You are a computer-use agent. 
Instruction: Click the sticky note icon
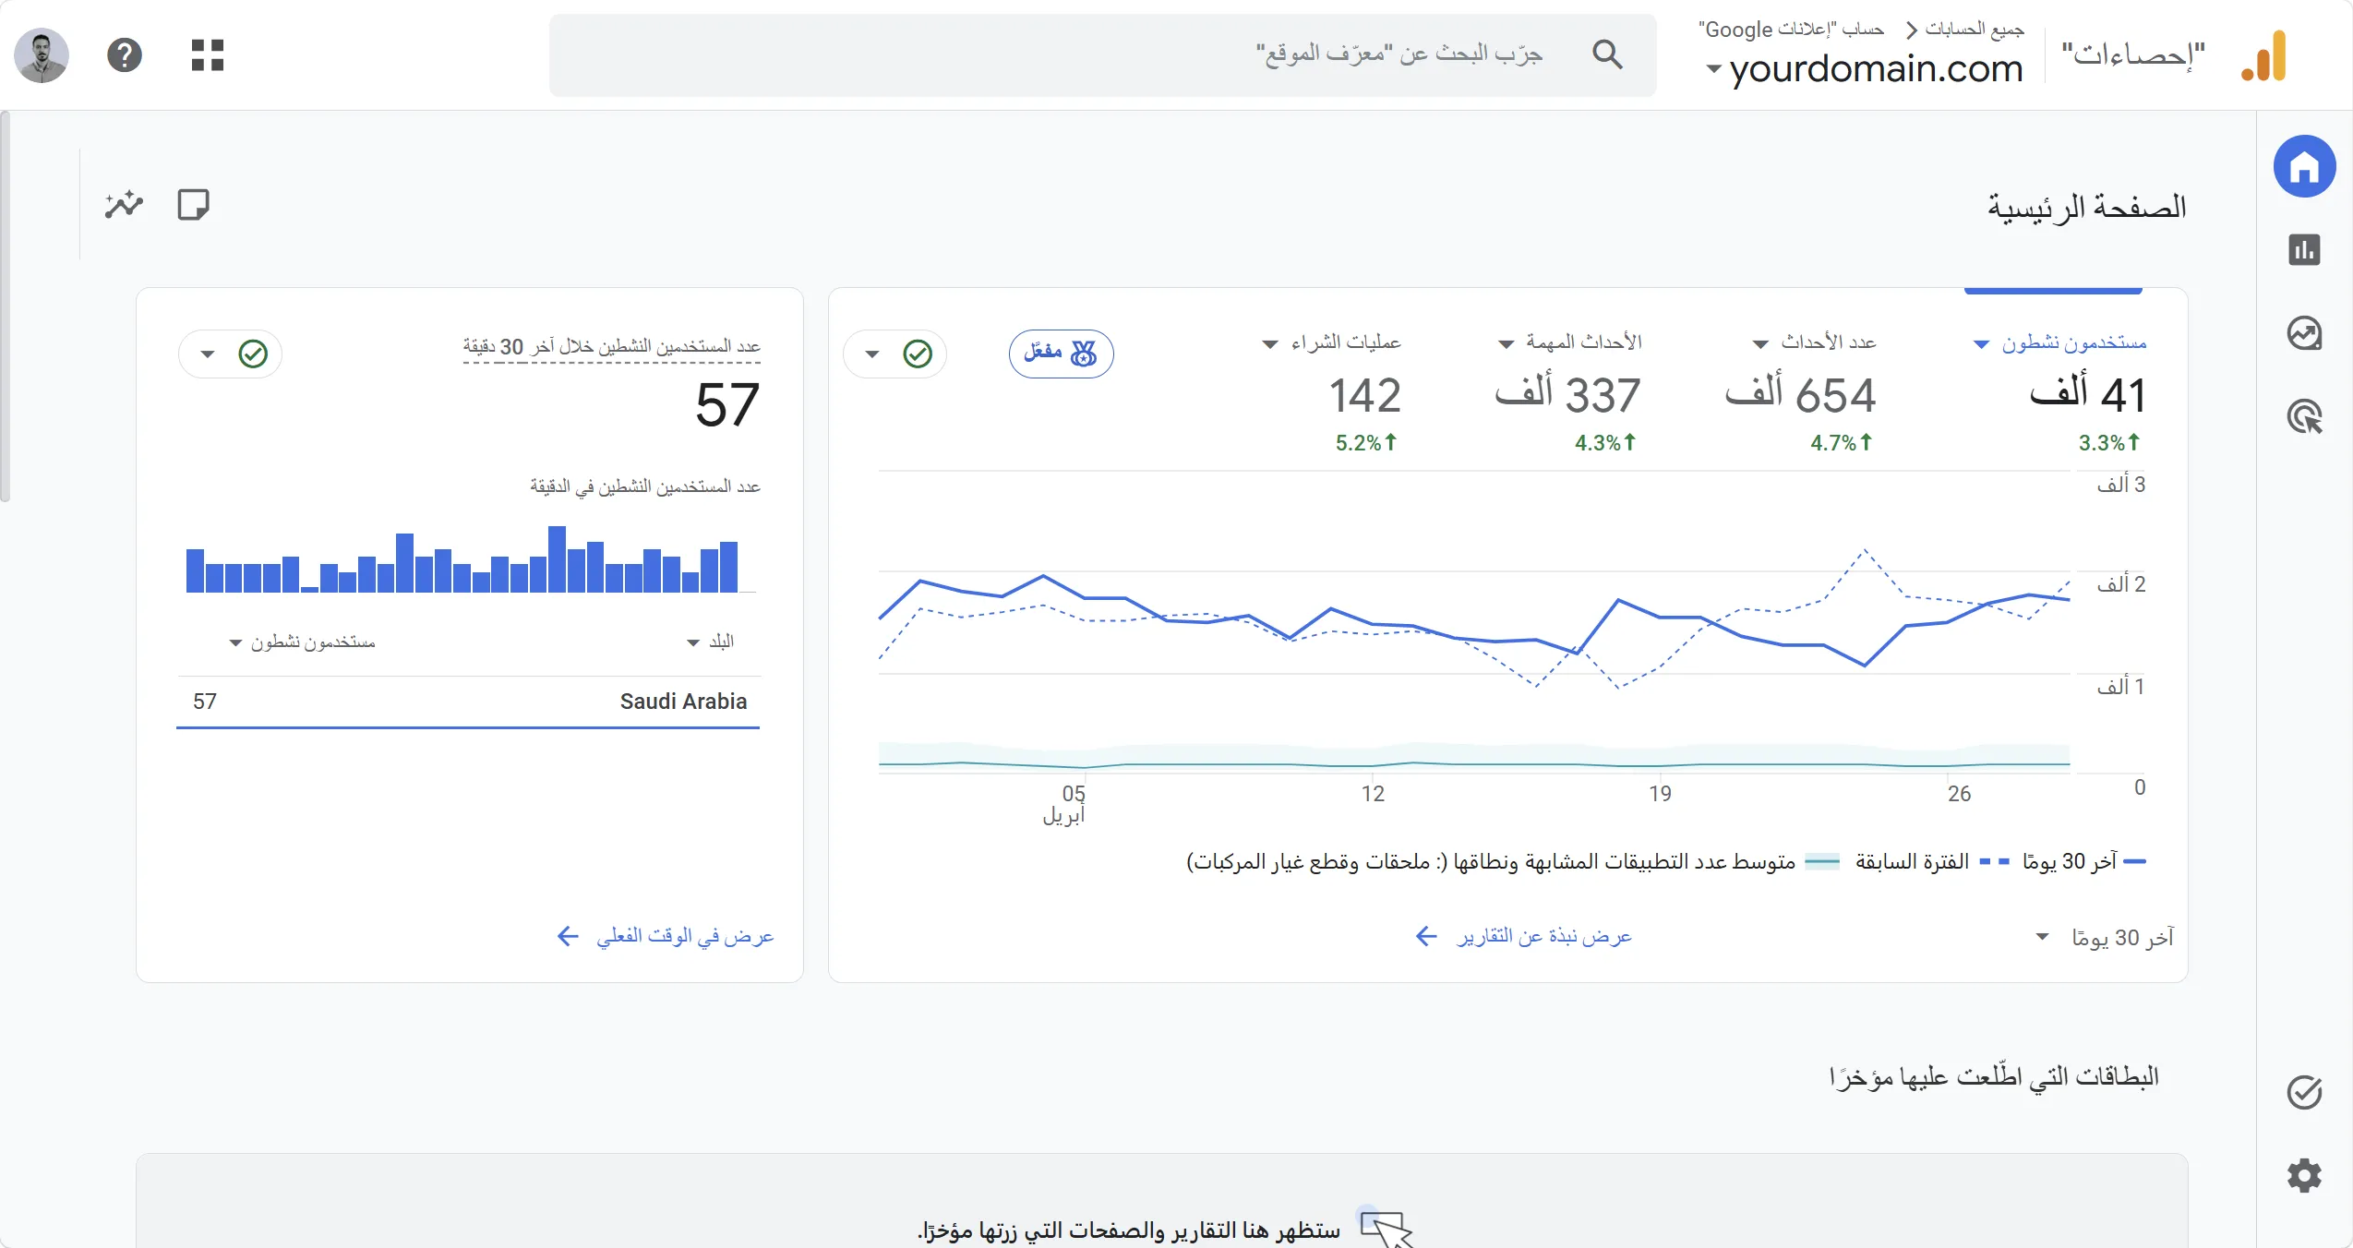tap(193, 204)
